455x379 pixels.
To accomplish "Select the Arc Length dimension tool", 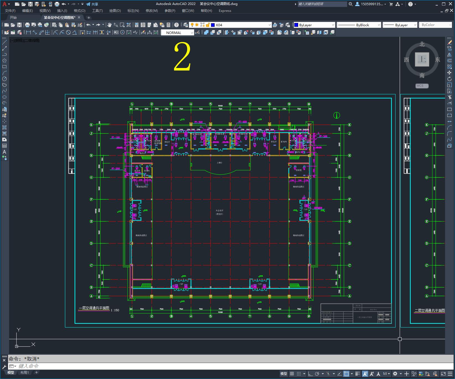I will (x=41, y=32).
